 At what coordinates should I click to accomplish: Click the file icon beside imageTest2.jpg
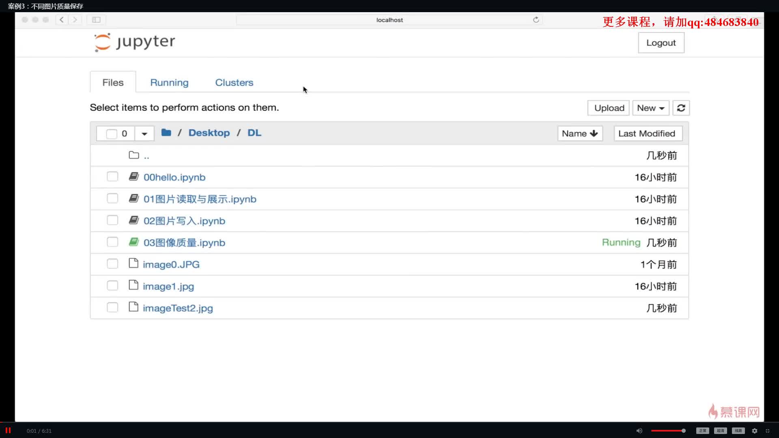coord(133,307)
